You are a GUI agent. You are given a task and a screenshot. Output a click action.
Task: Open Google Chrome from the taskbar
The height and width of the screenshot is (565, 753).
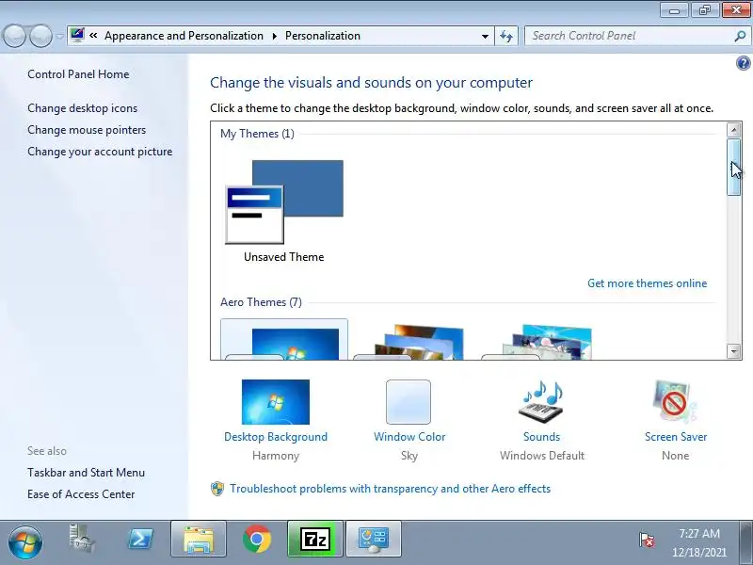pyautogui.click(x=257, y=539)
